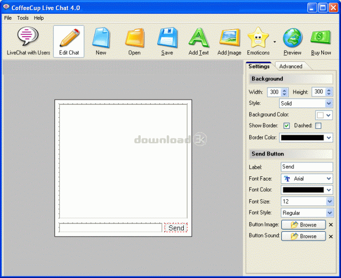Expand the Emoticons dropdown arrow
This screenshot has height=278, width=341.
point(275,42)
